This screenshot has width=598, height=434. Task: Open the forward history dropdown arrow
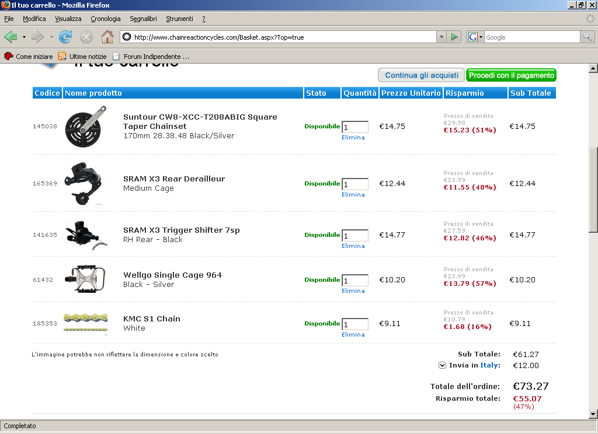coord(51,37)
